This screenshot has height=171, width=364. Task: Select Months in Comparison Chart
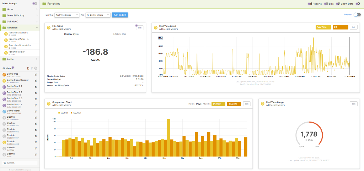tap(207, 104)
